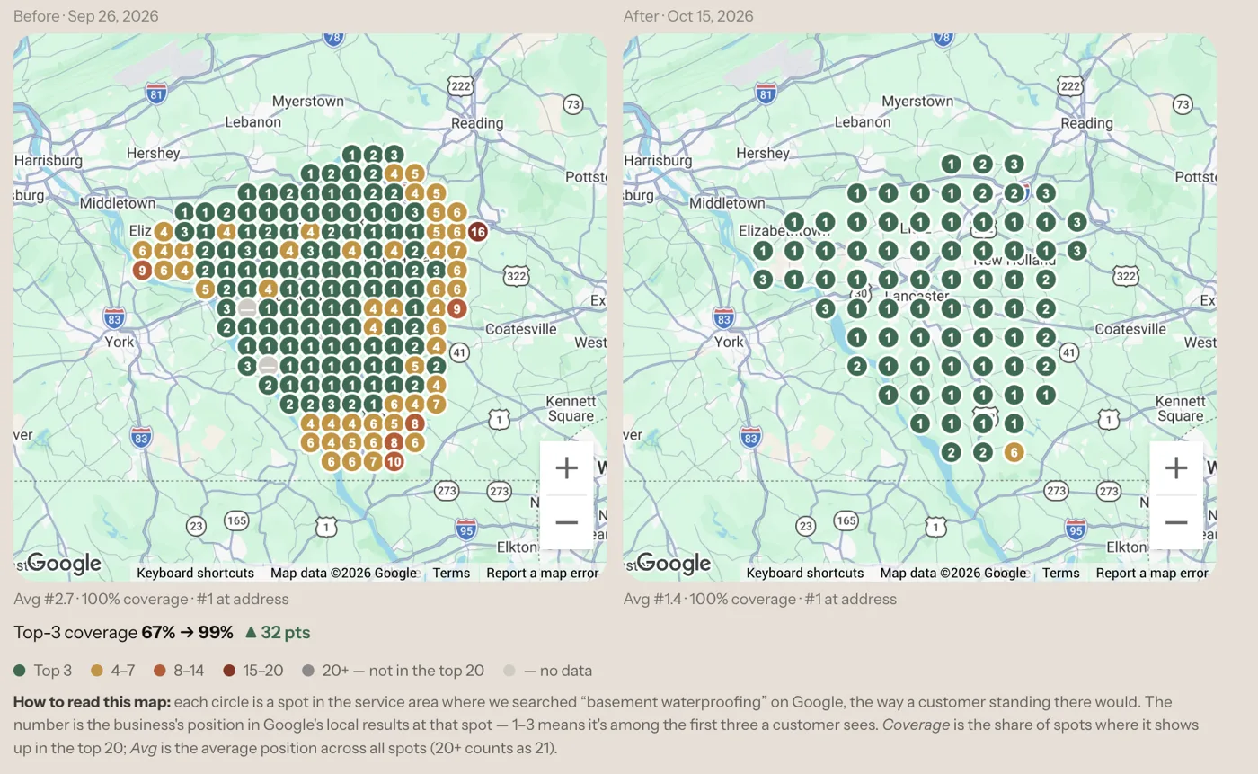The width and height of the screenshot is (1258, 774).
Task: Click the green '▲ 32 pts' indicator
Action: tap(277, 632)
